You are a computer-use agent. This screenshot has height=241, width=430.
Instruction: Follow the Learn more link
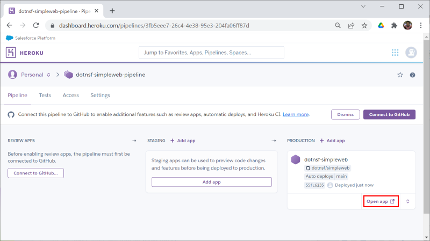click(x=296, y=114)
